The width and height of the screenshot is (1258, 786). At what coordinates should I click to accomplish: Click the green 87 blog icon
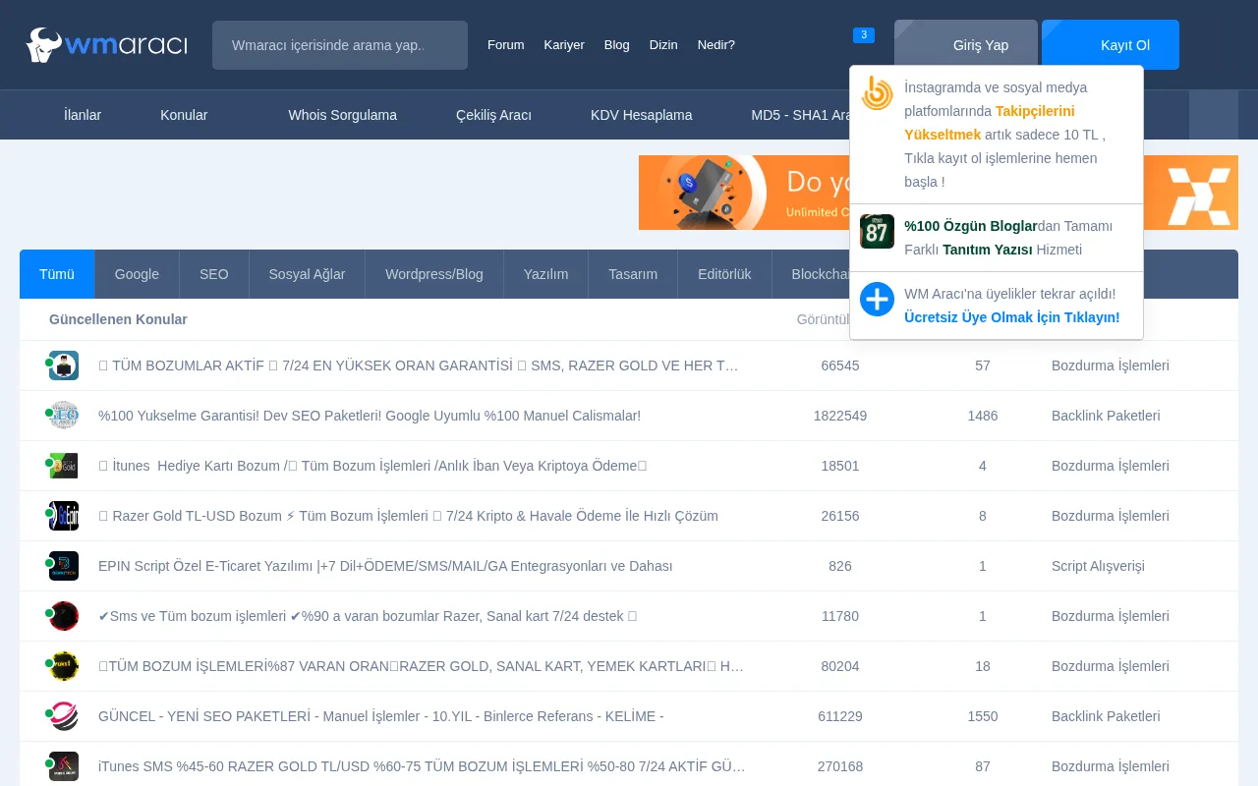877,232
